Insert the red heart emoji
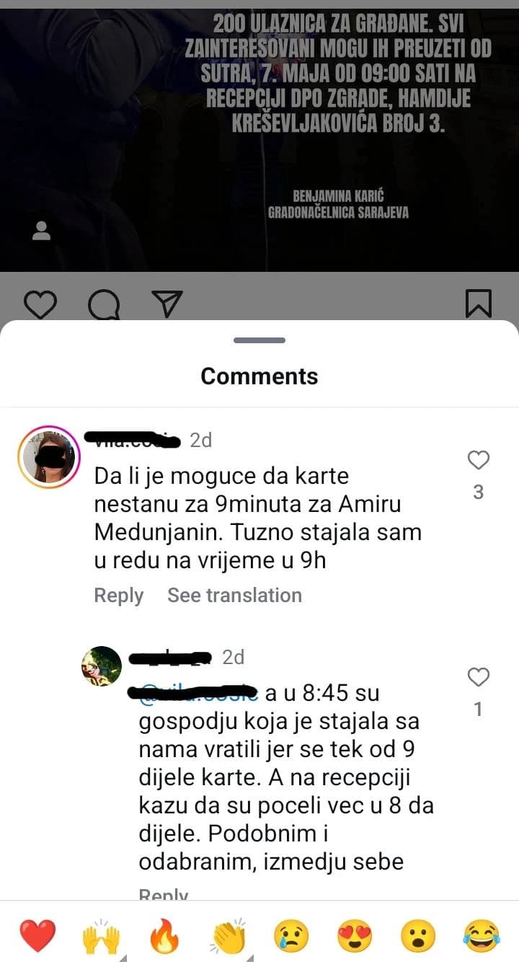The width and height of the screenshot is (519, 972). 37,937
